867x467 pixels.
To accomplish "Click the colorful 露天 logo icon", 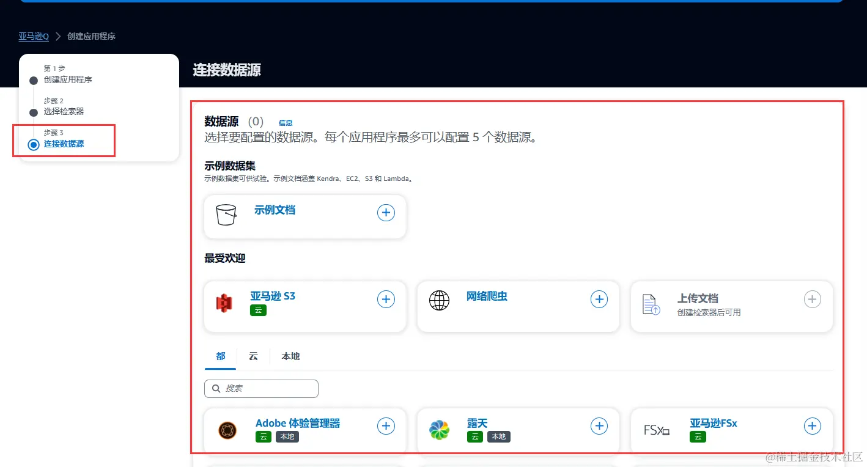I will [x=439, y=430].
